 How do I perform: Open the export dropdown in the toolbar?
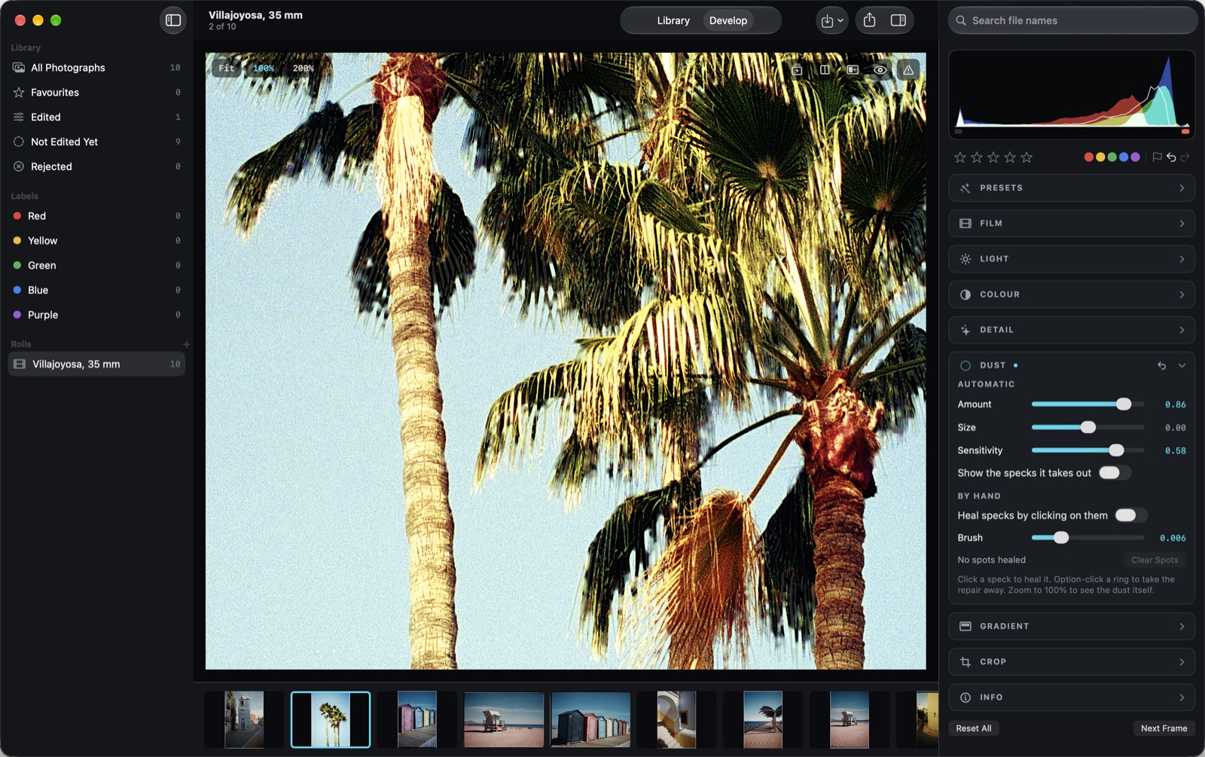point(832,20)
